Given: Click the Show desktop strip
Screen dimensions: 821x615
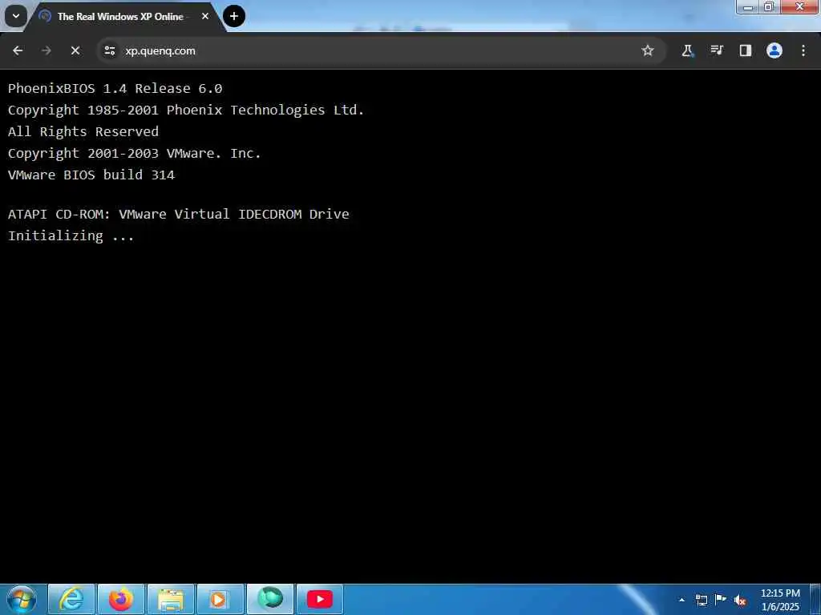Looking at the screenshot, I should point(815,599).
